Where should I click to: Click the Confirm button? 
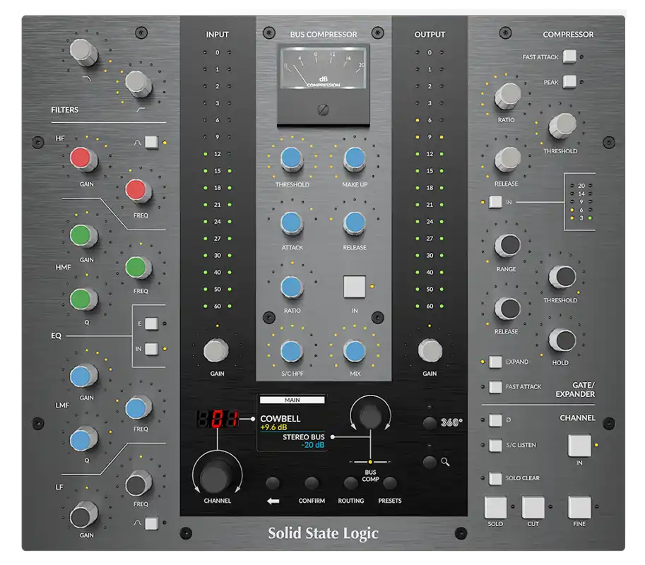(x=312, y=483)
